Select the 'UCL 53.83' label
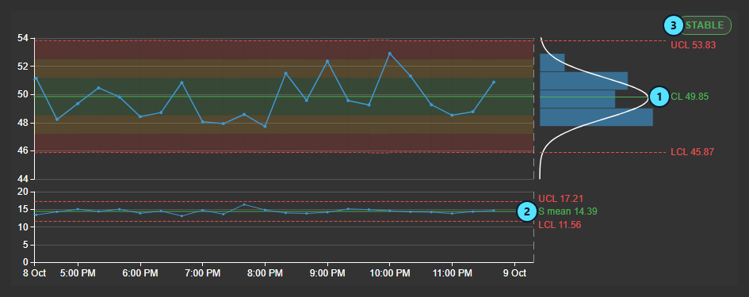This screenshot has height=297, width=749. point(693,45)
